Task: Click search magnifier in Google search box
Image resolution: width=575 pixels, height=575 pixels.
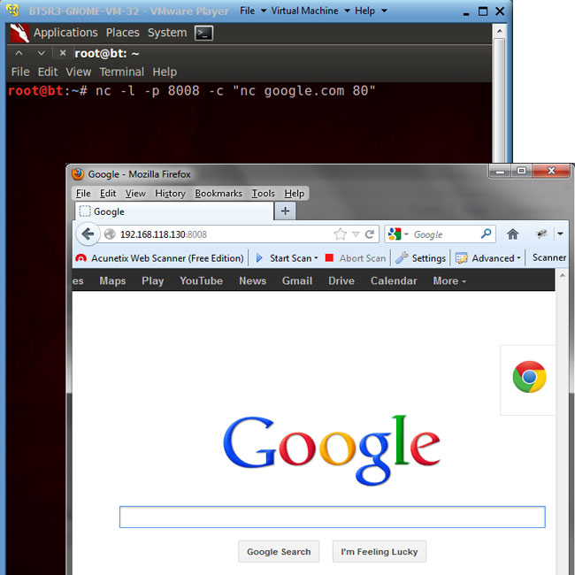Action: pyautogui.click(x=486, y=234)
